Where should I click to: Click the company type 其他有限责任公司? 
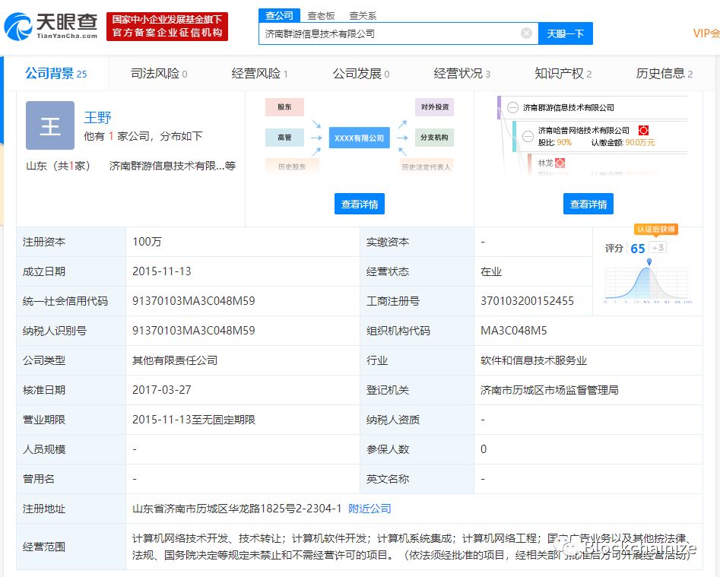point(175,360)
